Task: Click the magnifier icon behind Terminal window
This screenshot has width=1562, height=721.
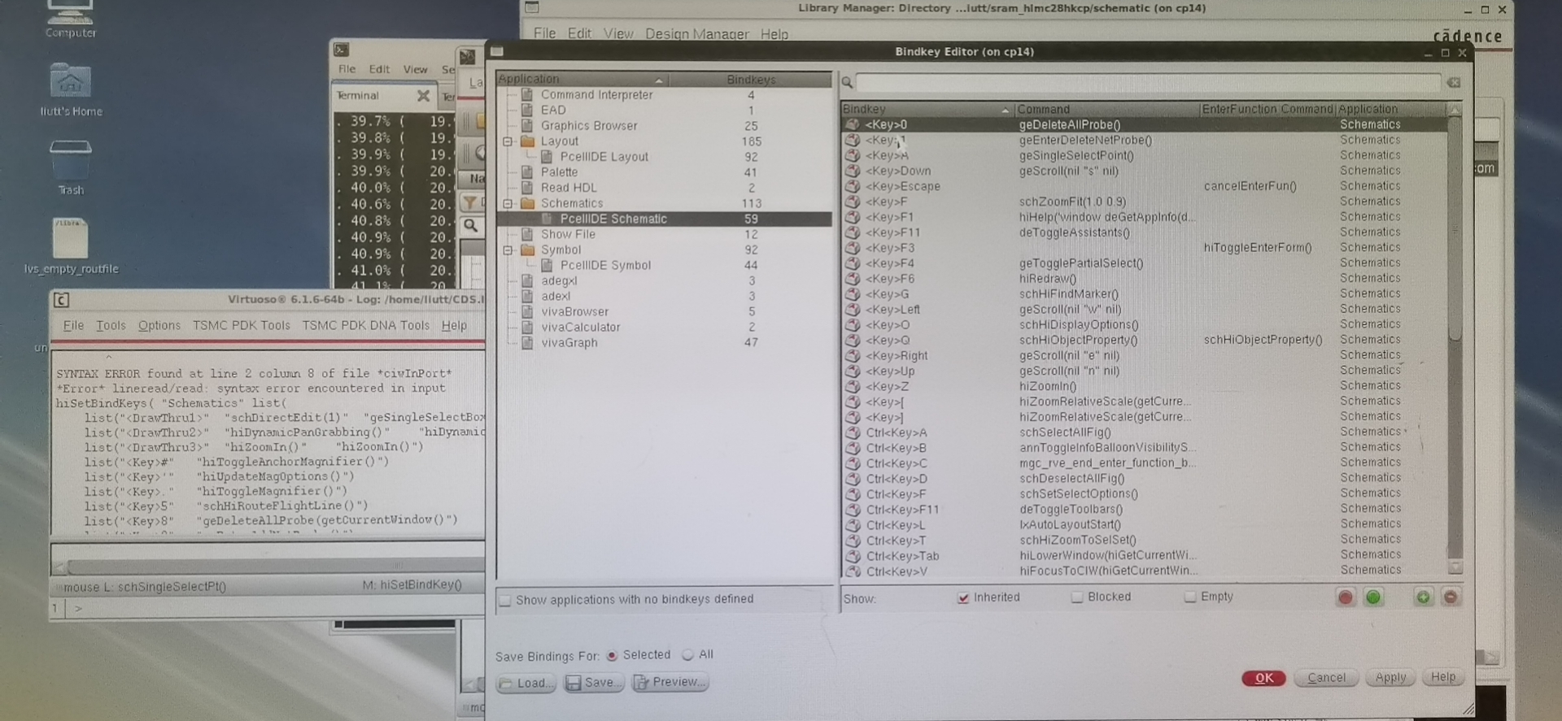Action: click(x=471, y=225)
